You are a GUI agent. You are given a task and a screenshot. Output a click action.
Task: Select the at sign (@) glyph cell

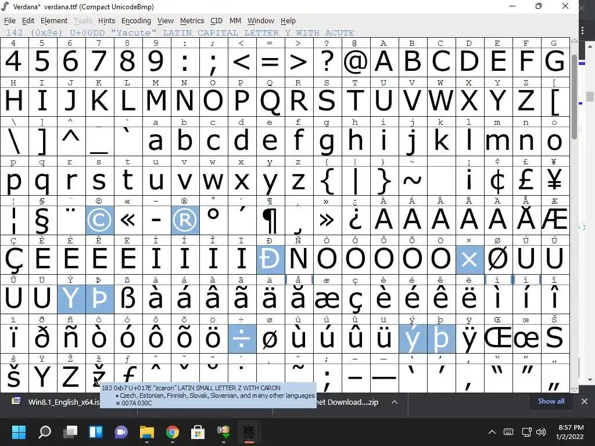356,62
